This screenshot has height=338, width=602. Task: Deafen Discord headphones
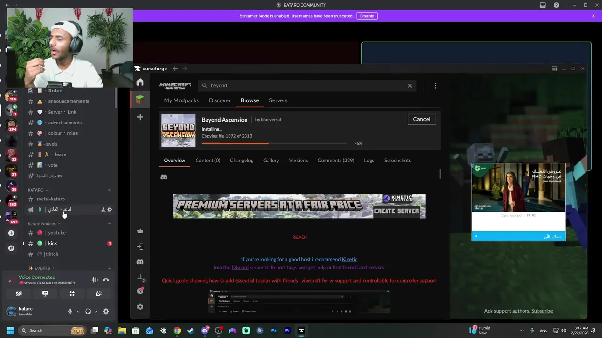pos(88,311)
